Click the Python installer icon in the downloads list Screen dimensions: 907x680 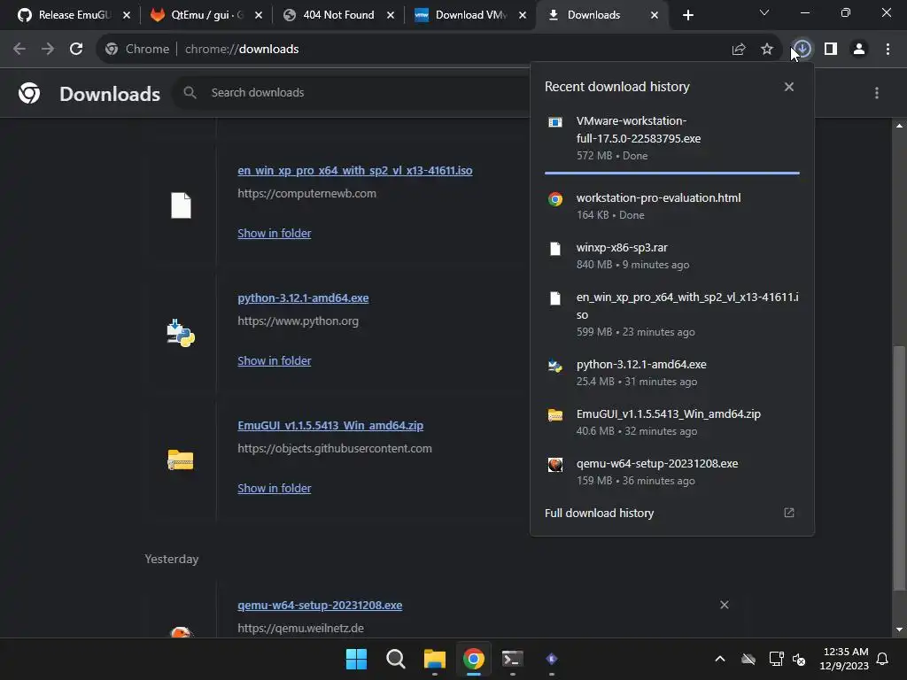click(181, 333)
